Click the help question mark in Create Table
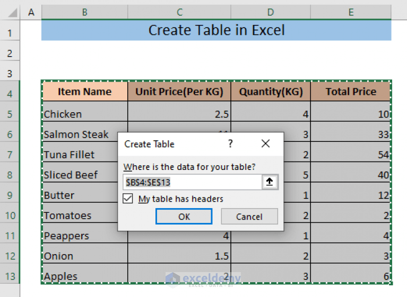Screen dimensions: 407x297 click(230, 143)
